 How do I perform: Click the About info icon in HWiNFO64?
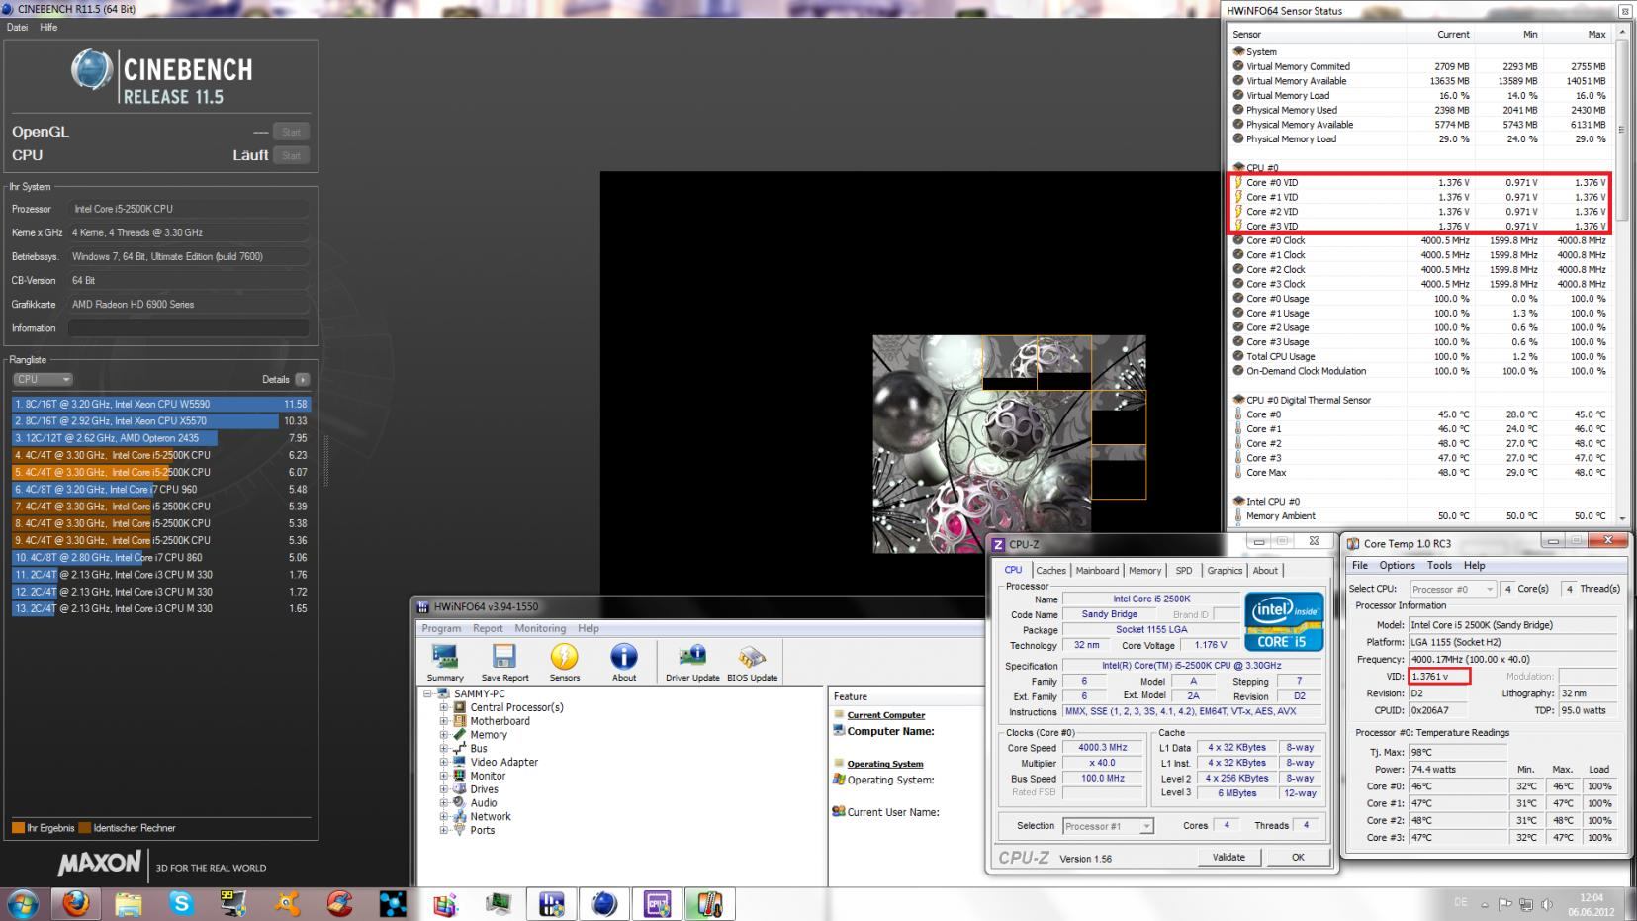pos(624,661)
